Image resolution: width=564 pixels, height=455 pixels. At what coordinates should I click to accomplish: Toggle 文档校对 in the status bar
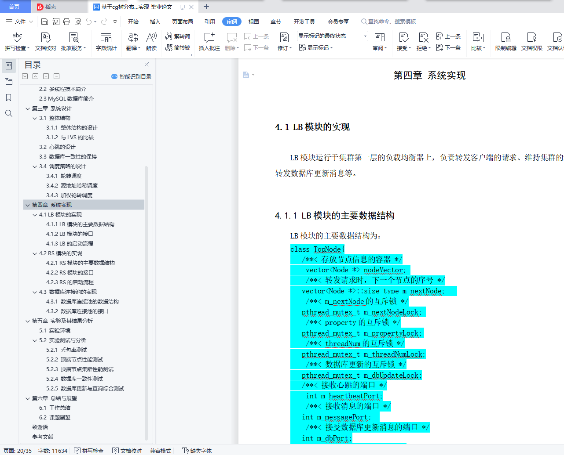click(x=127, y=451)
